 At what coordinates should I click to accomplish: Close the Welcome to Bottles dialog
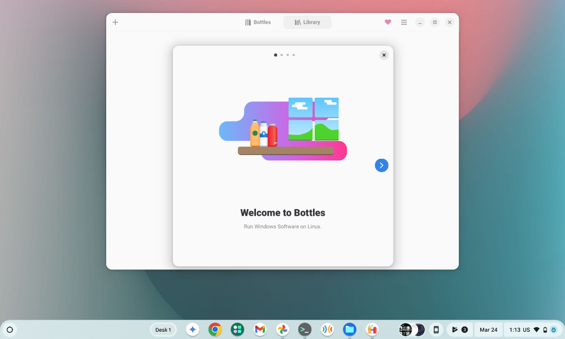pos(384,55)
